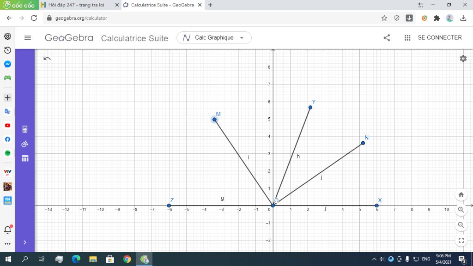Open the browser shield protection icon

point(397,18)
